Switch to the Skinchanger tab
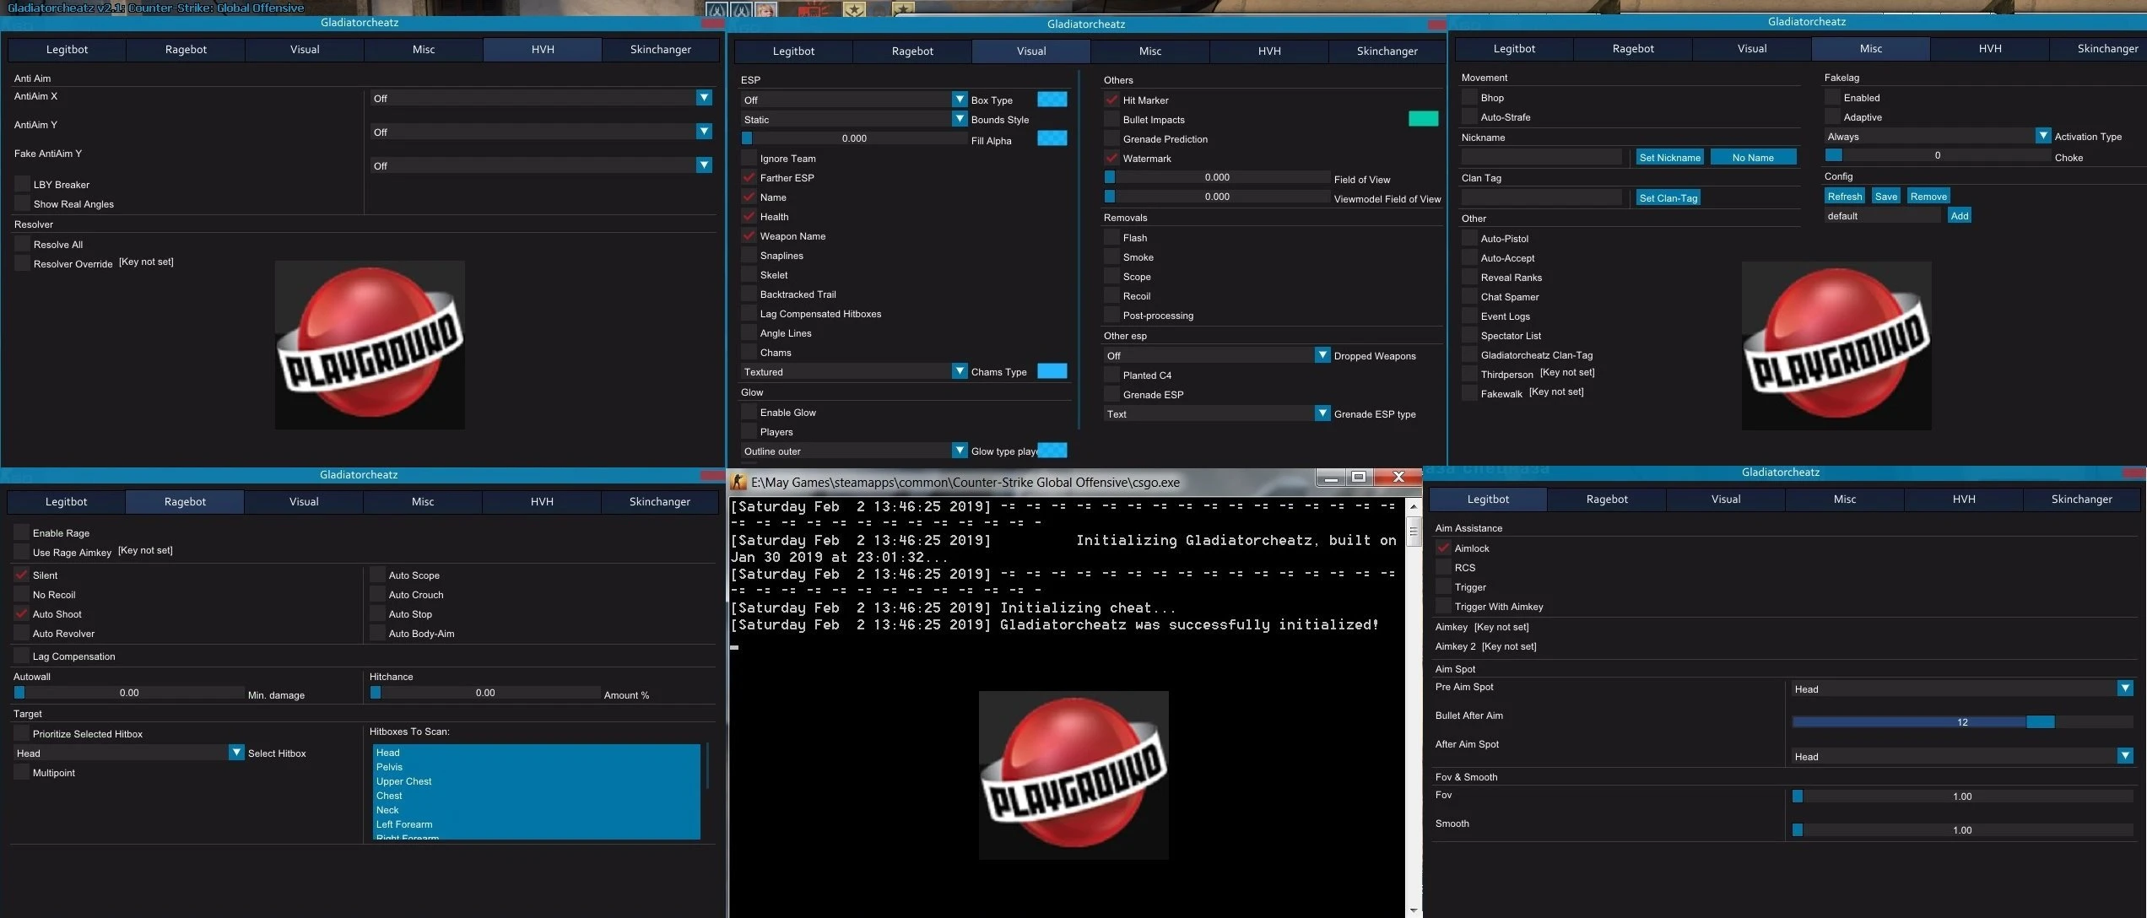Screen dimensions: 2147x918 point(660,49)
